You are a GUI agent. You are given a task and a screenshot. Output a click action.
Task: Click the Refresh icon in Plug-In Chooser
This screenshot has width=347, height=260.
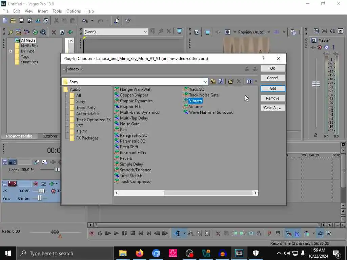(x=221, y=81)
